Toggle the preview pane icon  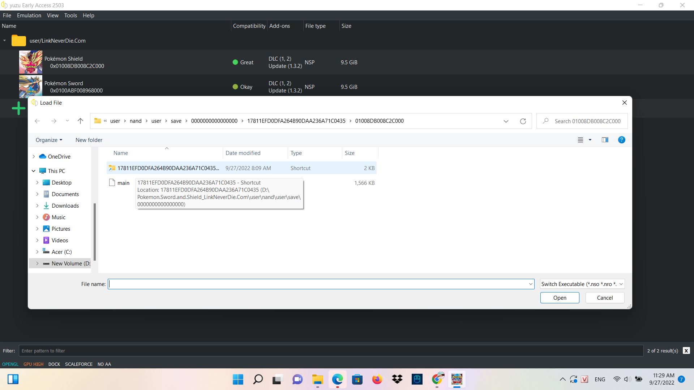605,140
